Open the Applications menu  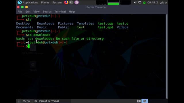tap(30, 3)
